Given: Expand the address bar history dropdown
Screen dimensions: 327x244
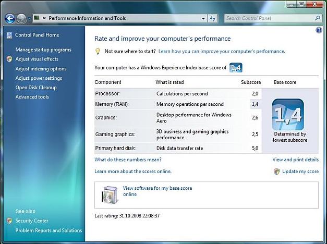Looking at the screenshot, I should point(203,19).
